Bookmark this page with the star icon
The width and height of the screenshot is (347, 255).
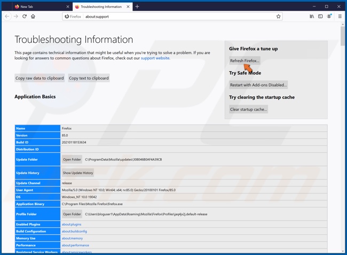(278, 17)
